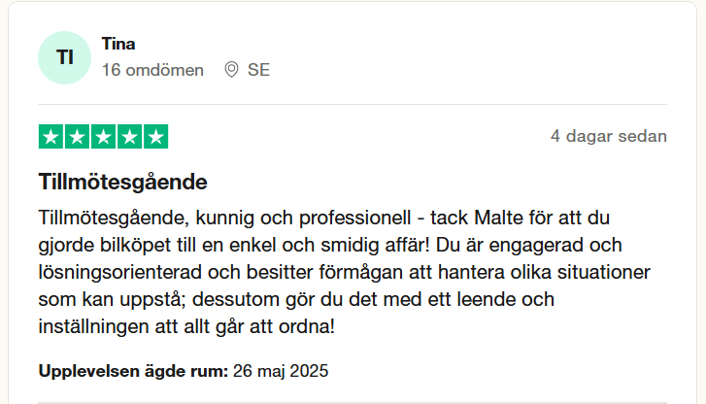This screenshot has height=404, width=706.
Task: Click the "4 dagar sedan" timestamp
Action: coord(608,136)
